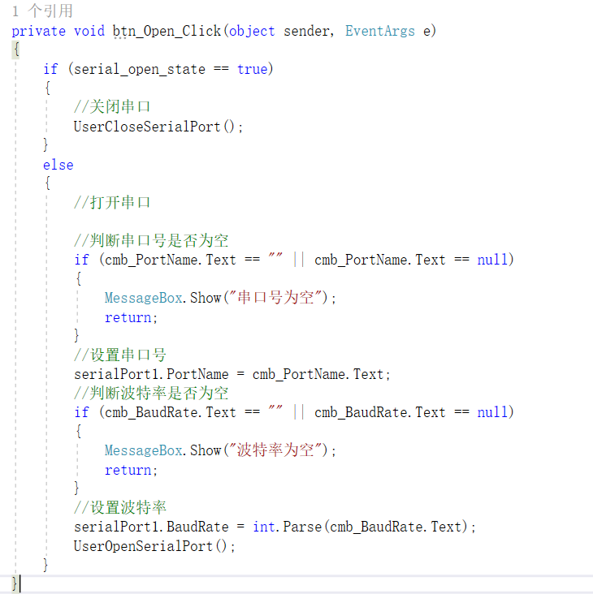This screenshot has width=593, height=594.
Task: Click the int.Parse call
Action: [x=287, y=527]
